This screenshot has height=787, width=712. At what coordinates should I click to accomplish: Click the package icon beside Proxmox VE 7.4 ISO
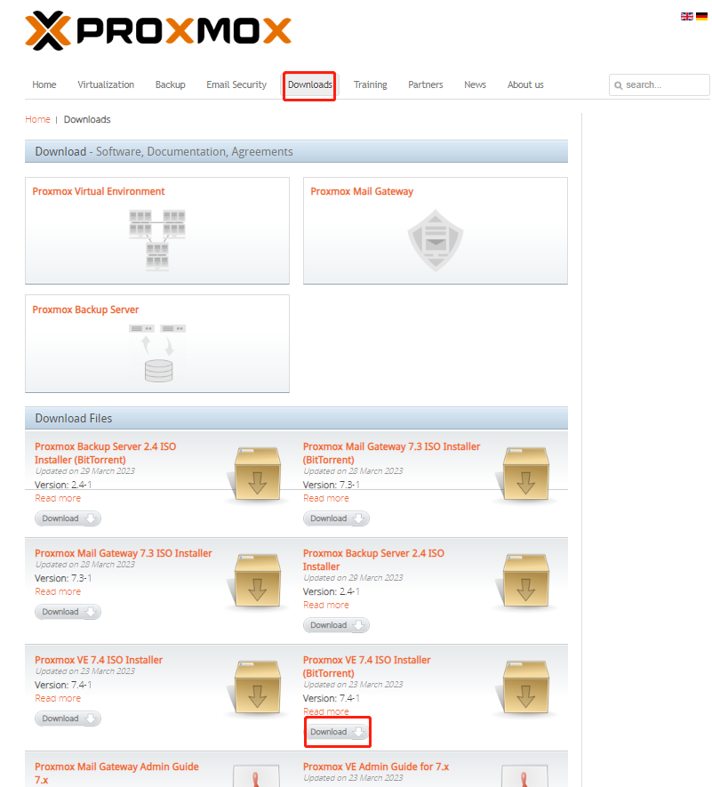pyautogui.click(x=257, y=687)
